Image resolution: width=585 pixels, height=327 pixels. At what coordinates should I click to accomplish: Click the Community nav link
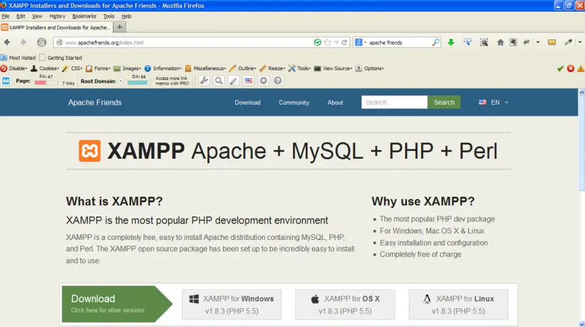point(294,102)
